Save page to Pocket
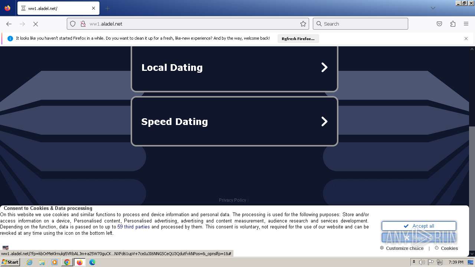The height and width of the screenshot is (267, 475). (x=439, y=24)
